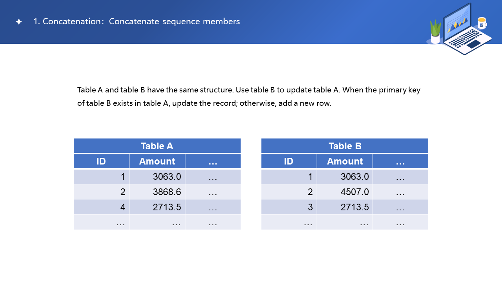This screenshot has height=282, width=502.
Task: Click the ID 1 cell in Table A
Action: click(x=101, y=177)
